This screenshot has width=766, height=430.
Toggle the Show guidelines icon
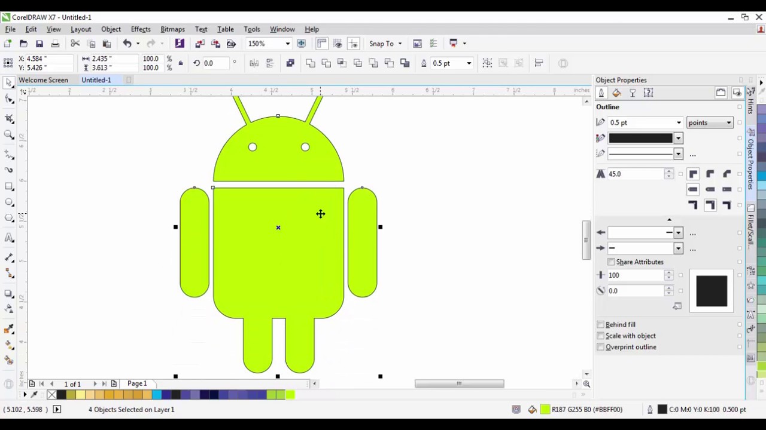click(353, 44)
